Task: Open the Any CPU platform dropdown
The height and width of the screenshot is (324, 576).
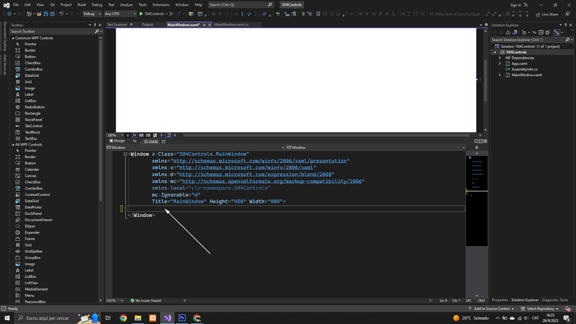Action: click(x=120, y=14)
